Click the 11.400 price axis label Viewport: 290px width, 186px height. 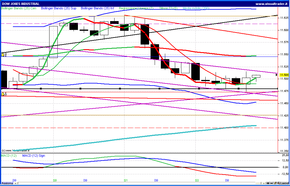point(284,128)
